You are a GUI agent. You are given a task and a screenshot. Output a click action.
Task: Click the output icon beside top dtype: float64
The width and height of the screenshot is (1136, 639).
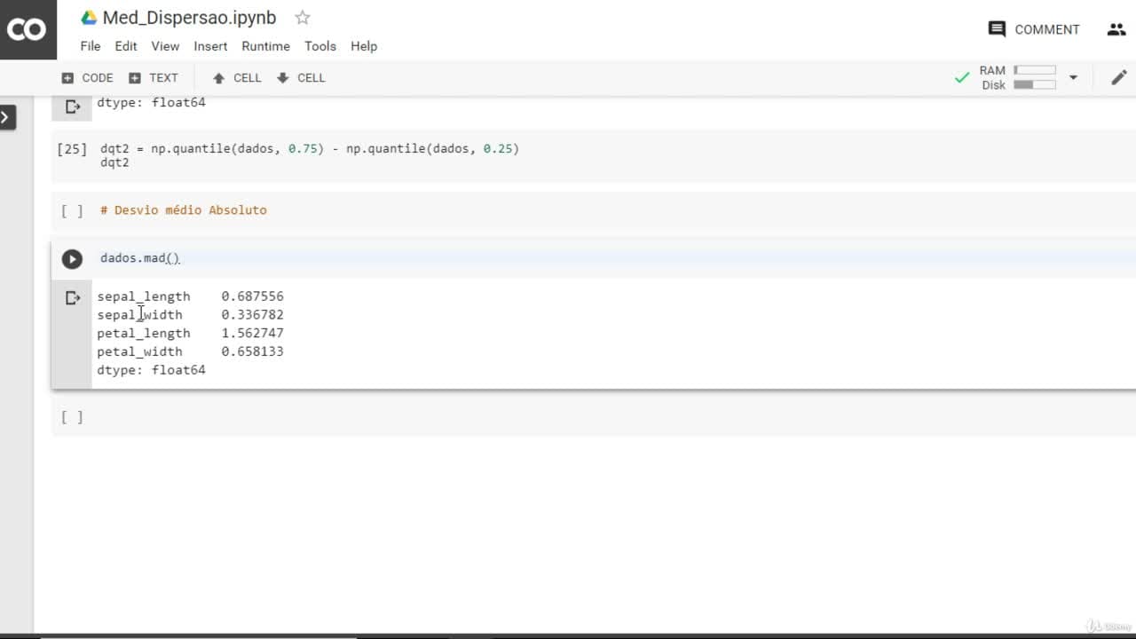coord(73,106)
